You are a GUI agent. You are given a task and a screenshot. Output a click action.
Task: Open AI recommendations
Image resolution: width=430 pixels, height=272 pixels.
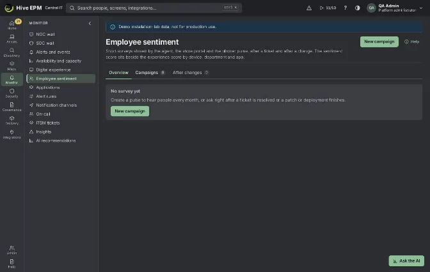click(61, 140)
